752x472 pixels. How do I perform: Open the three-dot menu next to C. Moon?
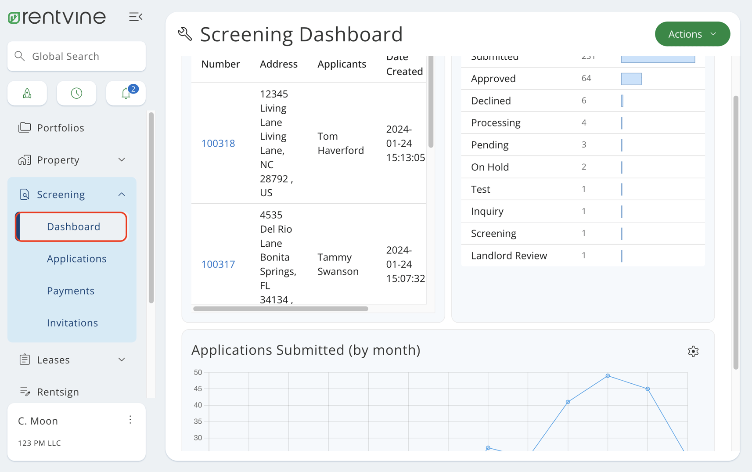(x=130, y=420)
